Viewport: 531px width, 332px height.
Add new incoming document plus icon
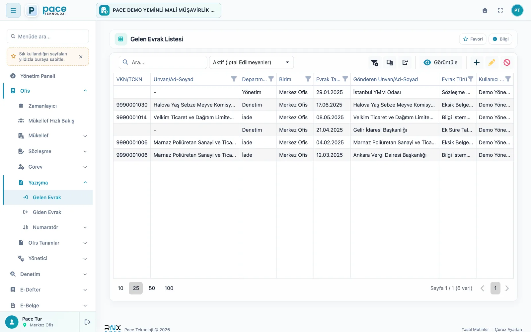coord(477,62)
